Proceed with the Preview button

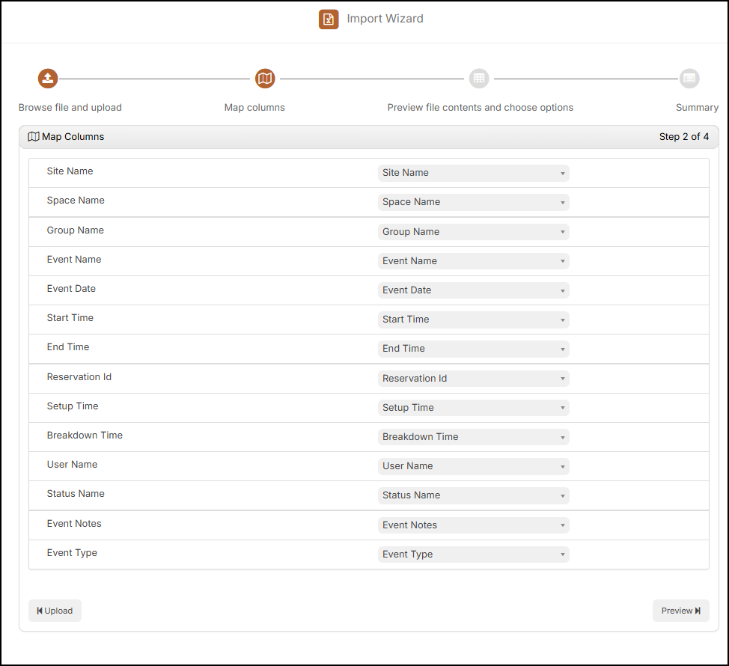(x=680, y=611)
